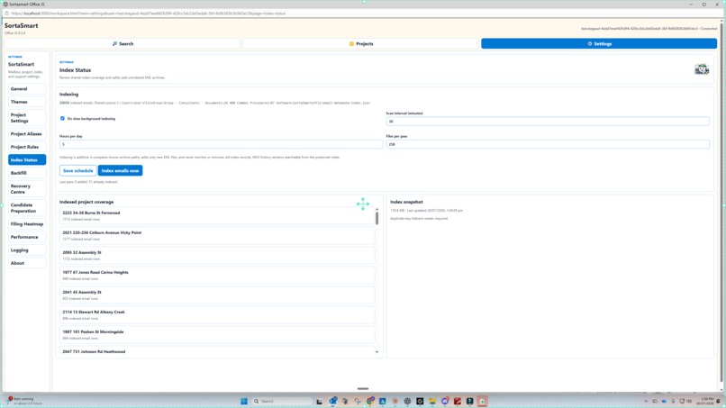
Task: Click the project coverage list scrollbar thumb
Action: point(377,218)
